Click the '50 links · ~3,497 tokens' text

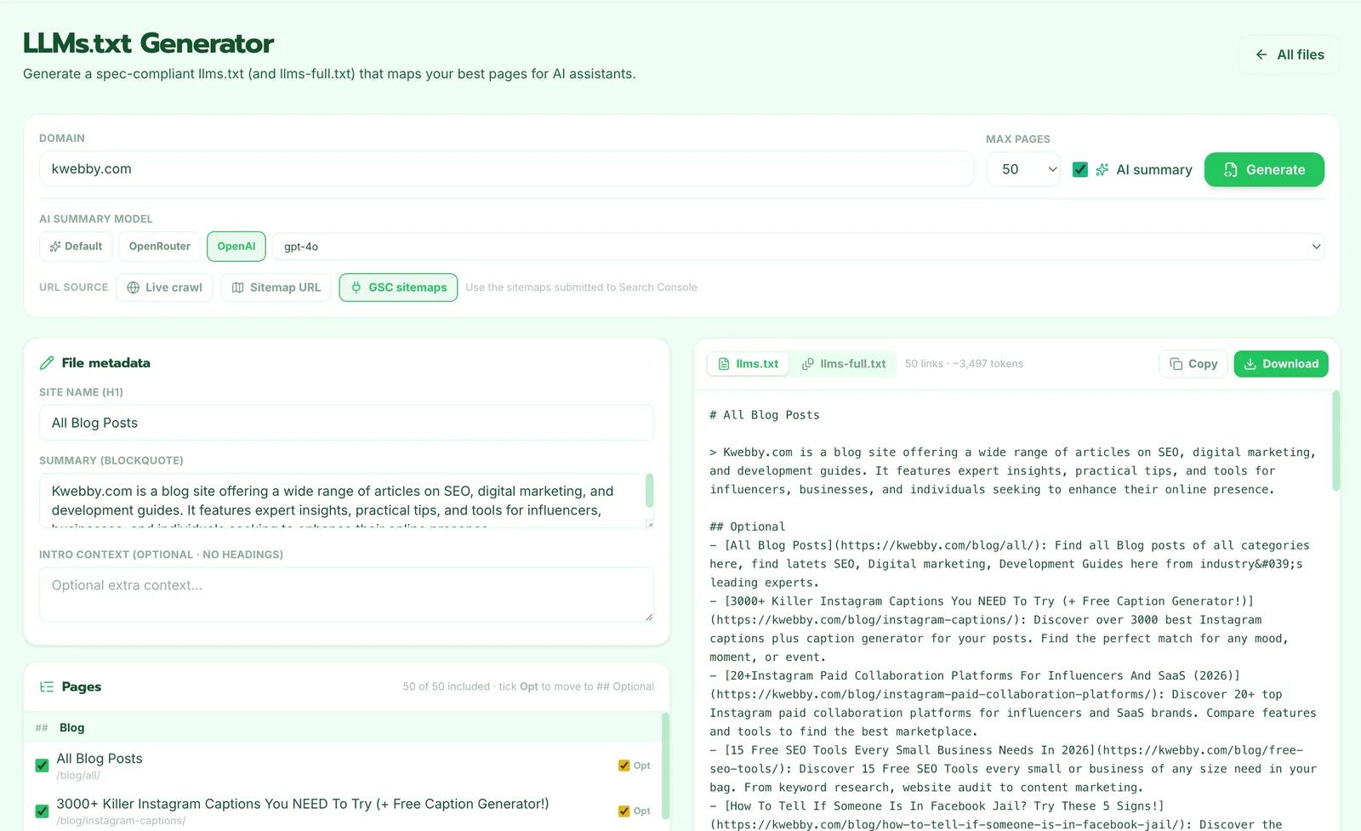(x=964, y=364)
